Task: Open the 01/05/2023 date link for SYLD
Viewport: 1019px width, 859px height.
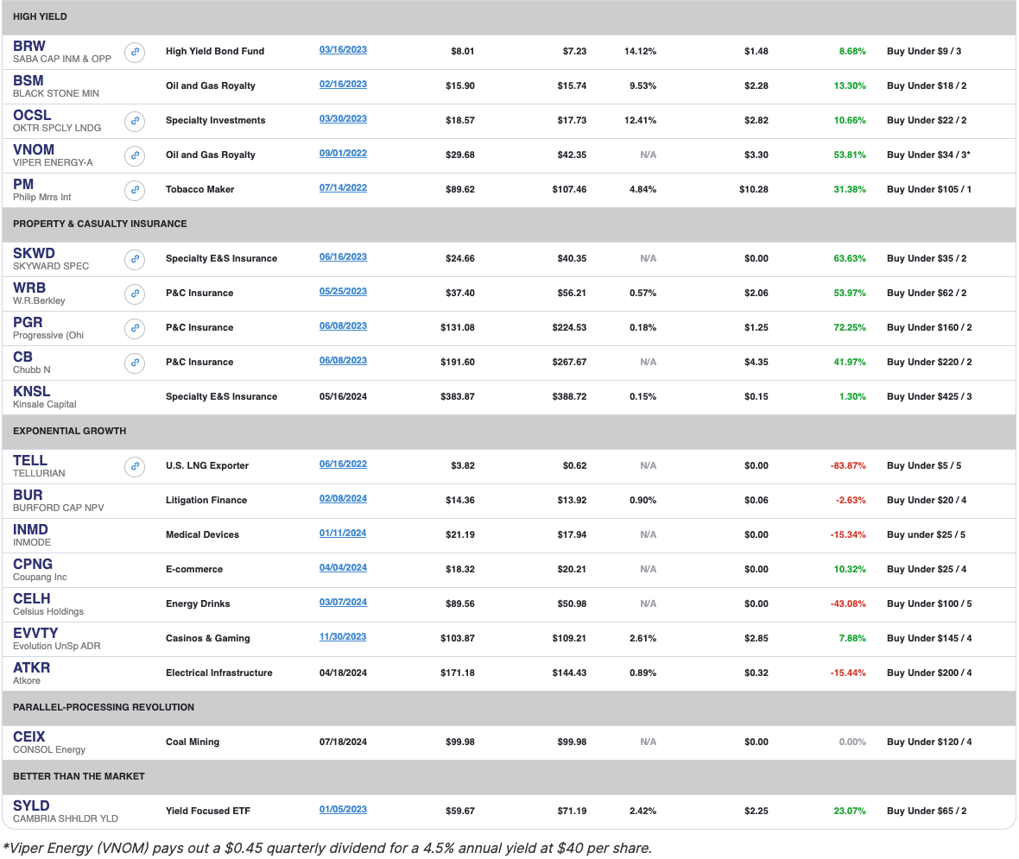Action: click(343, 809)
